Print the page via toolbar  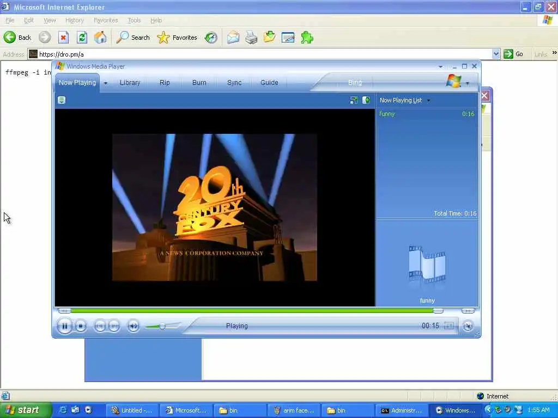click(x=251, y=38)
